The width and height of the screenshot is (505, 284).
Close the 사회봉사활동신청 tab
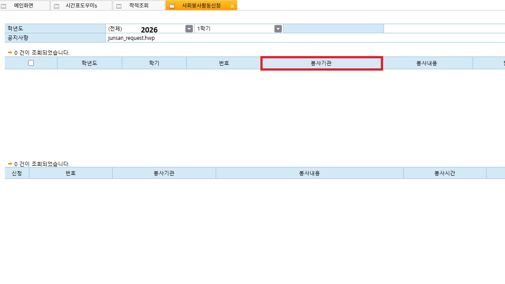[232, 6]
